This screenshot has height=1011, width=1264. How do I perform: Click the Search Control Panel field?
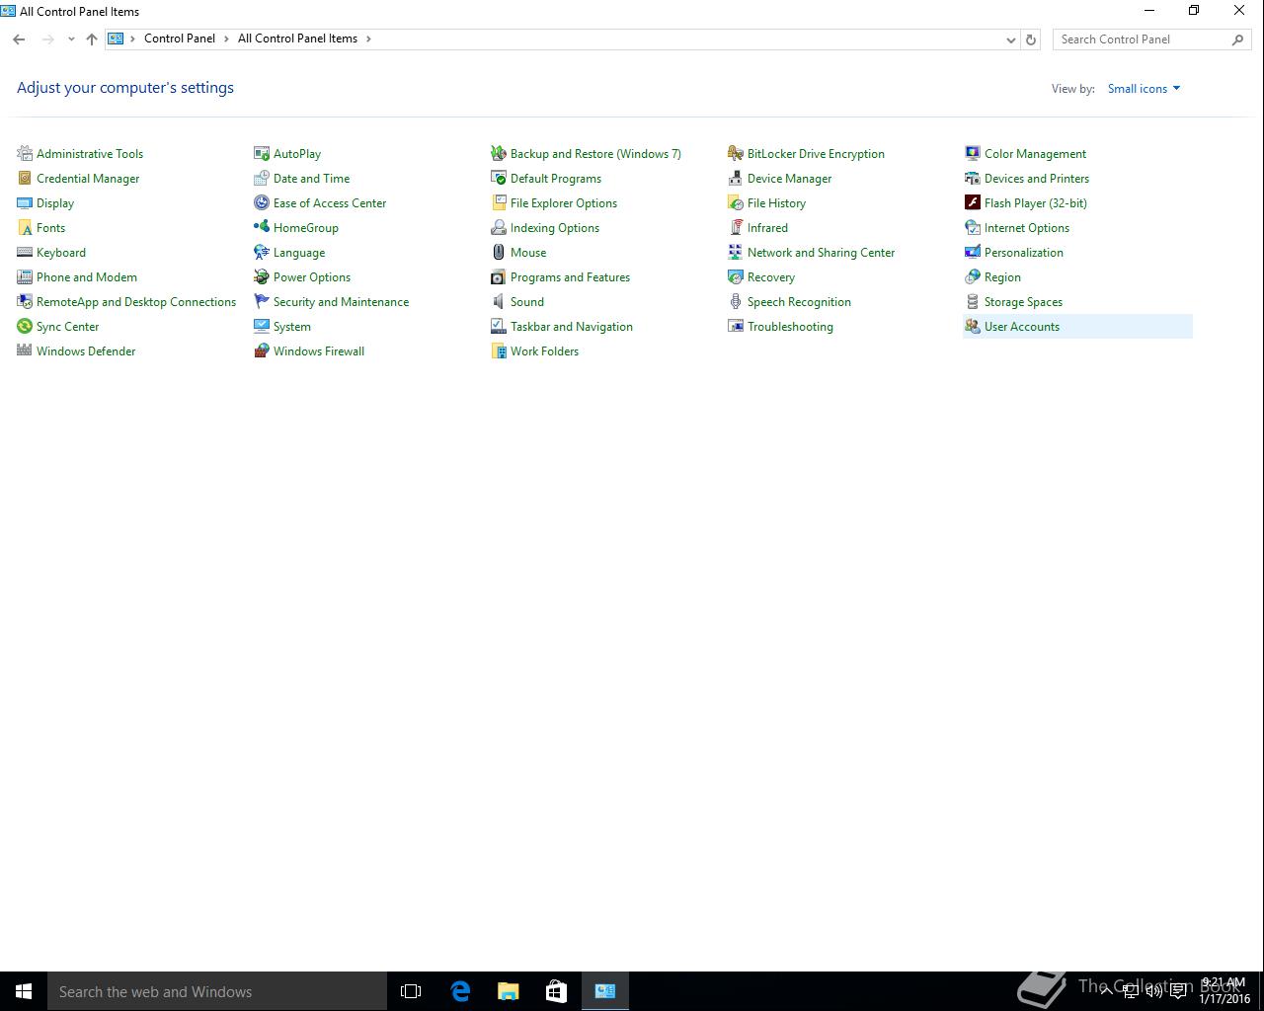point(1150,39)
